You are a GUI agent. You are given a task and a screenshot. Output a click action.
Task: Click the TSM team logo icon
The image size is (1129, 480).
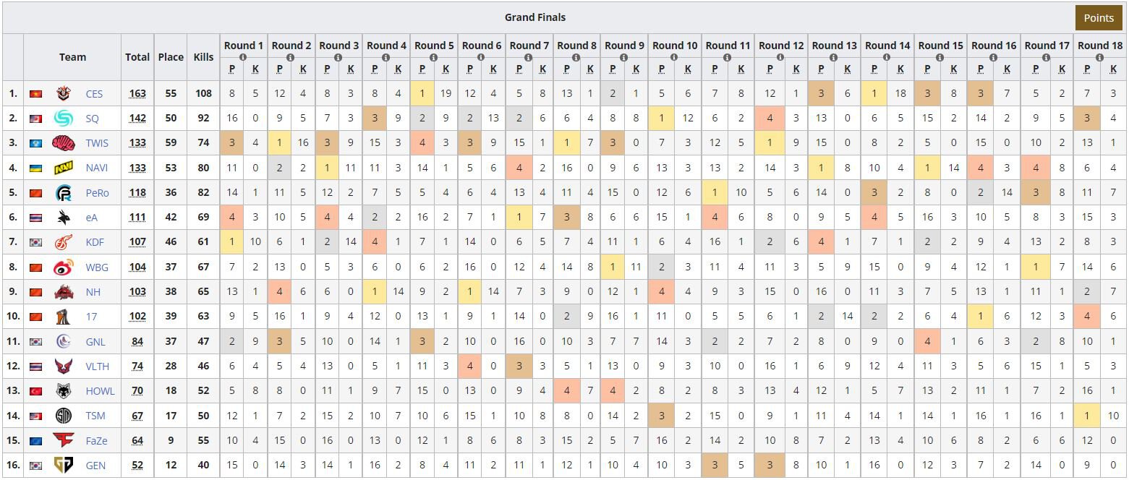64,416
